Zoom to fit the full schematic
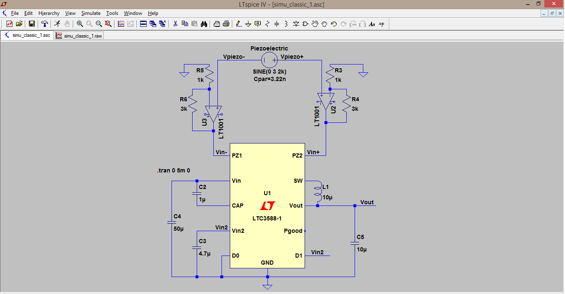Image resolution: width=565 pixels, height=294 pixels. pyautogui.click(x=107, y=24)
